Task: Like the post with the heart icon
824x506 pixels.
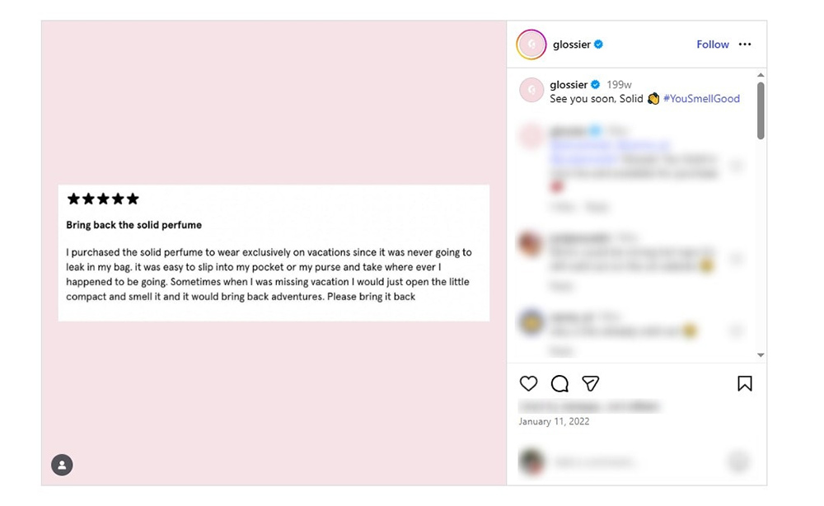Action: coord(528,383)
